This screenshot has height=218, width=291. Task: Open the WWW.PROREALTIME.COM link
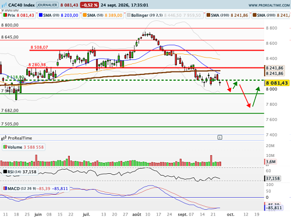click(269, 5)
